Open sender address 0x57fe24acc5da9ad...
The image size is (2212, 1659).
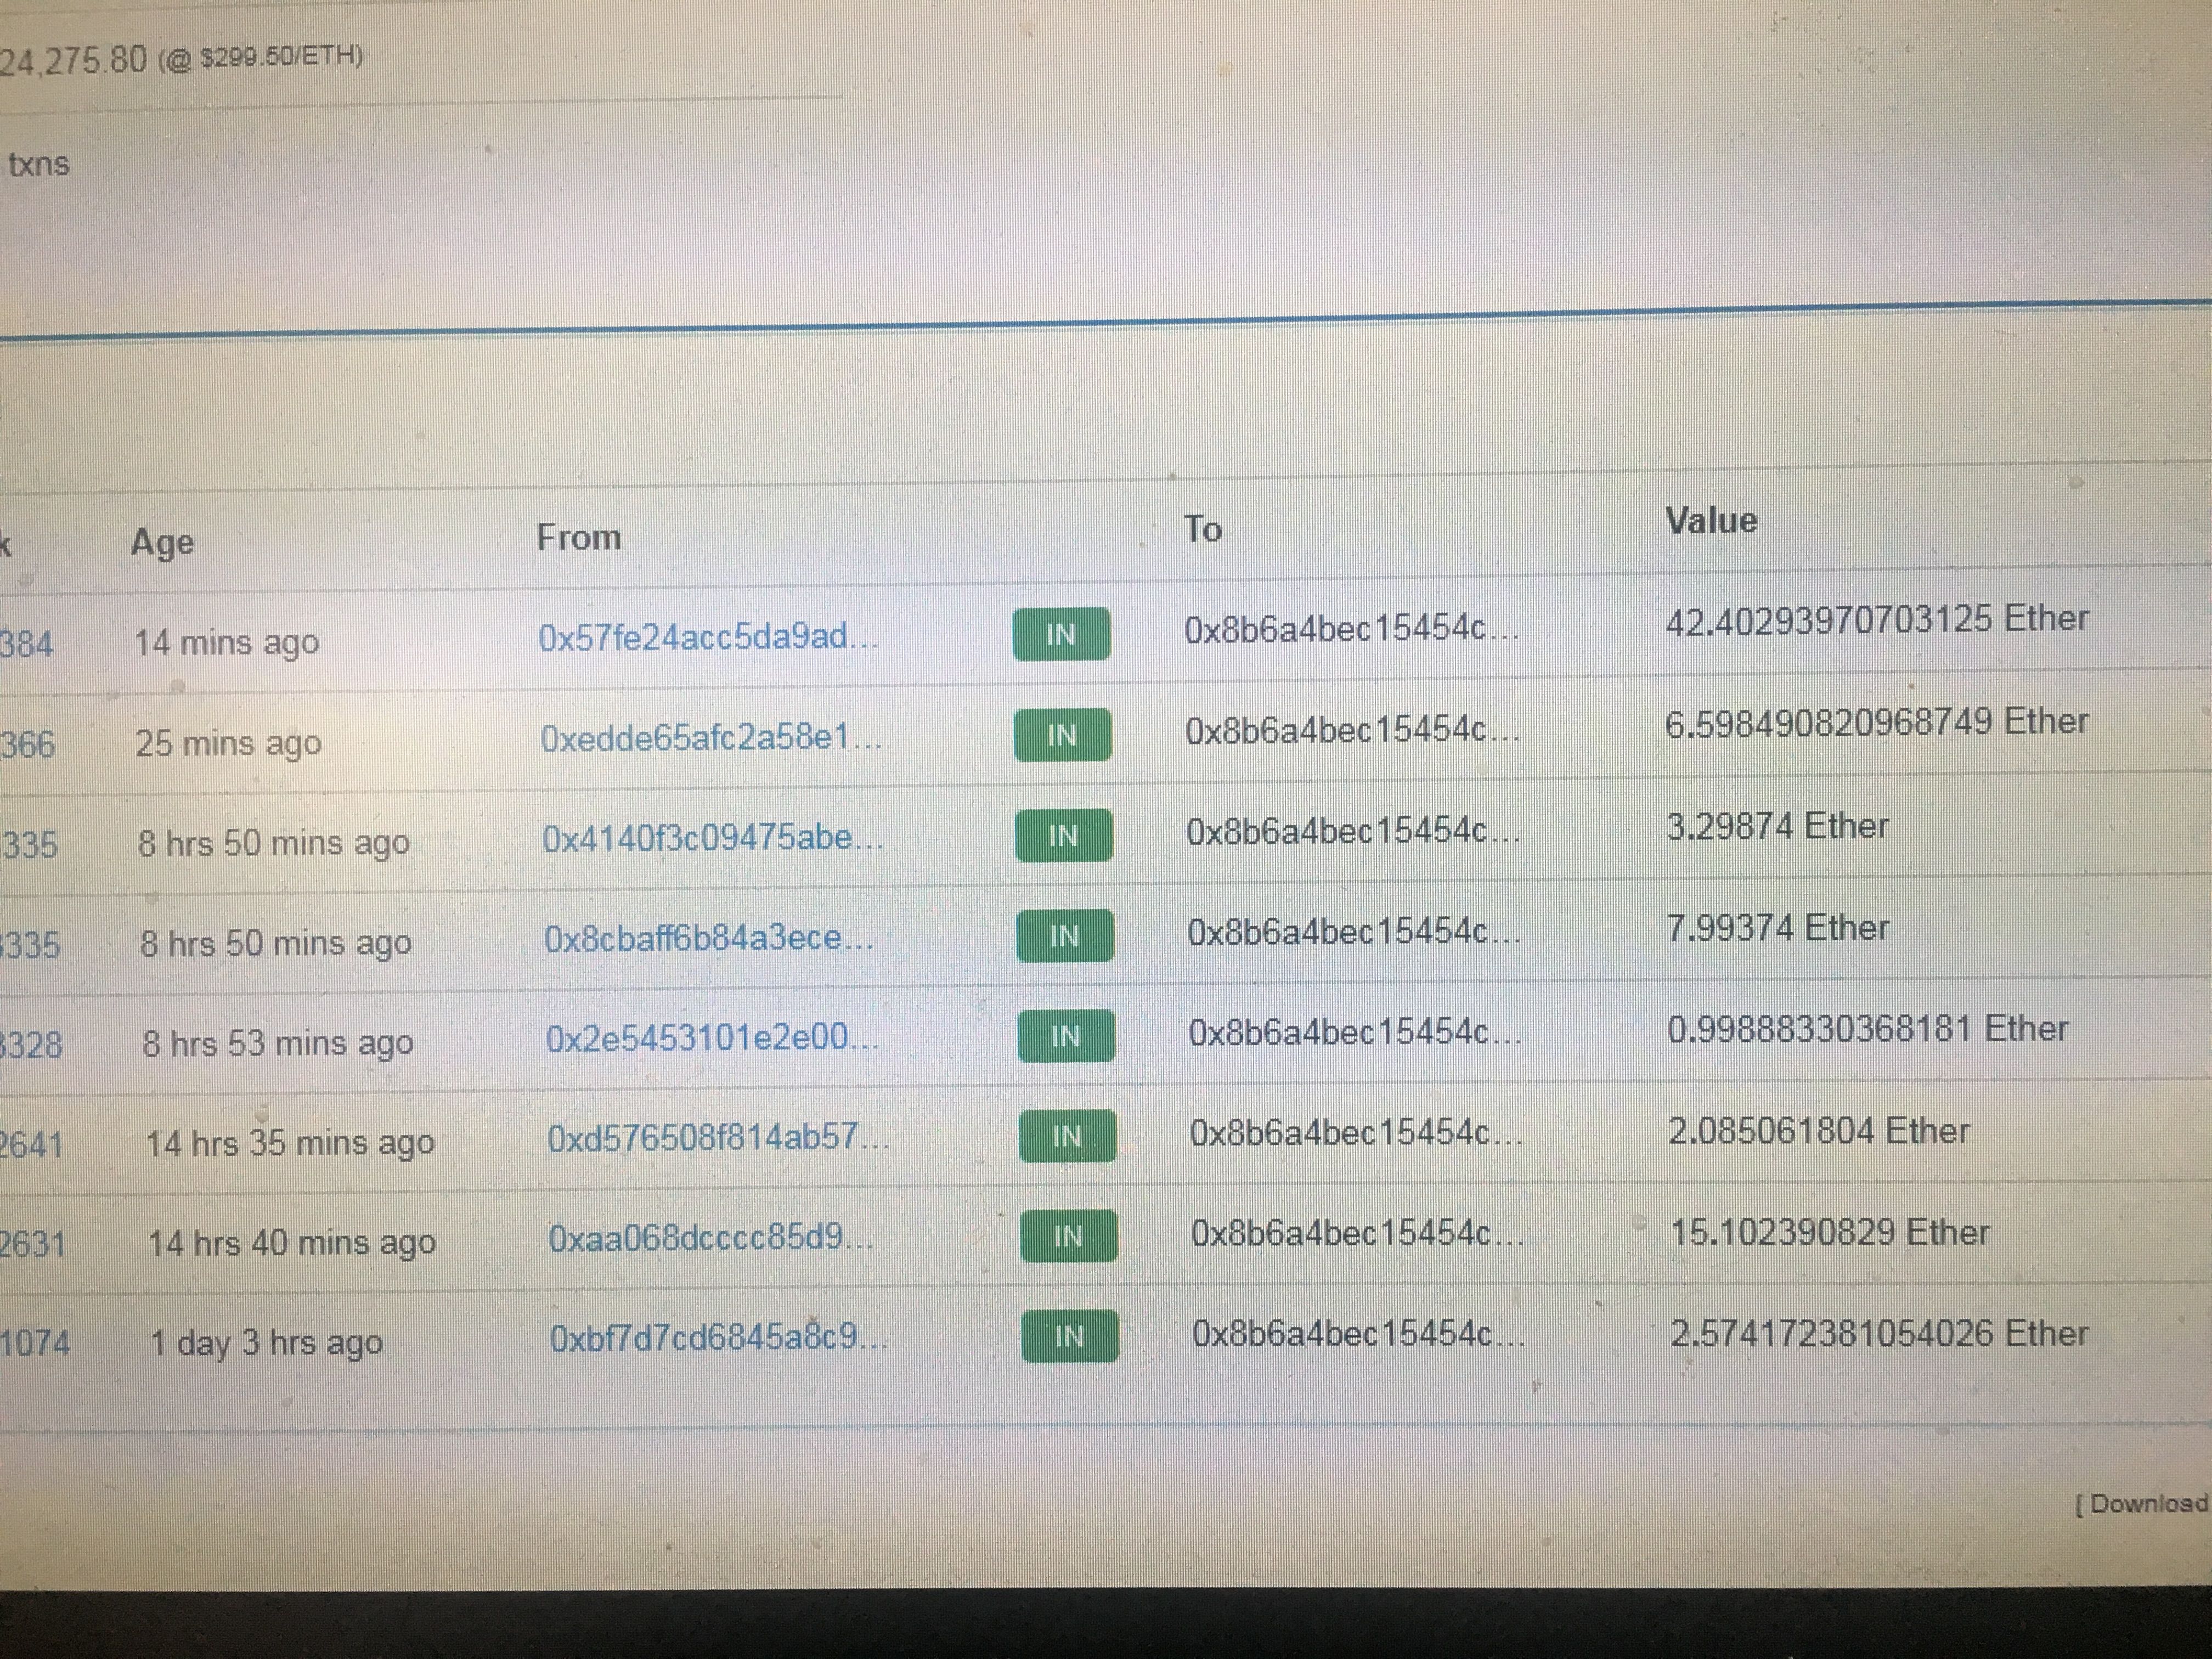coord(708,636)
